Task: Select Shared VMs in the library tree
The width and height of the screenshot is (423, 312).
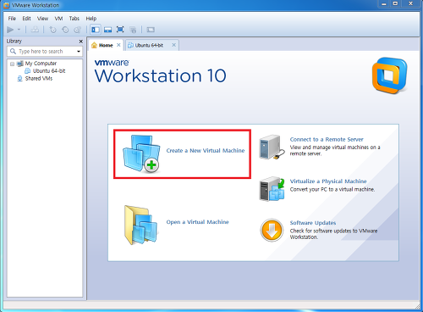Action: pyautogui.click(x=39, y=78)
